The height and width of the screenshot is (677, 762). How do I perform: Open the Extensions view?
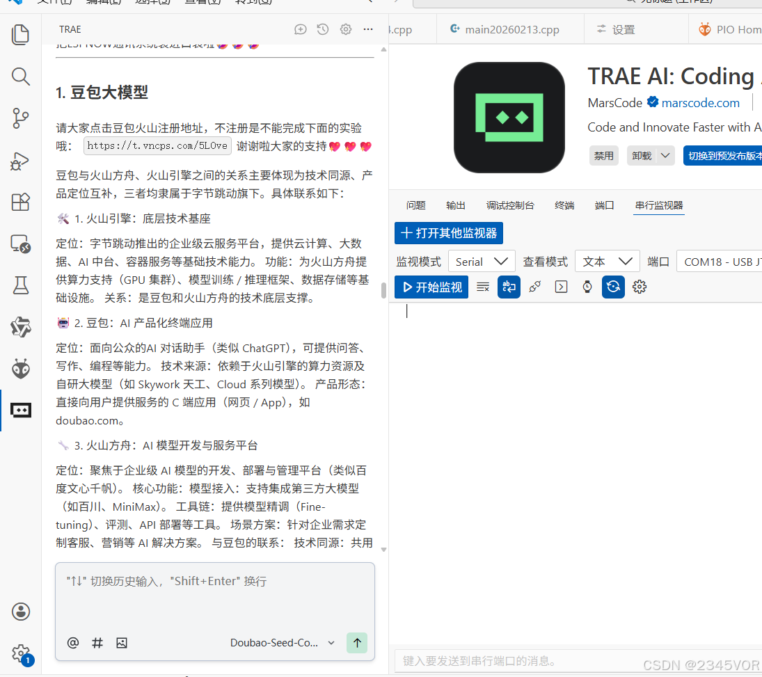tap(20, 202)
